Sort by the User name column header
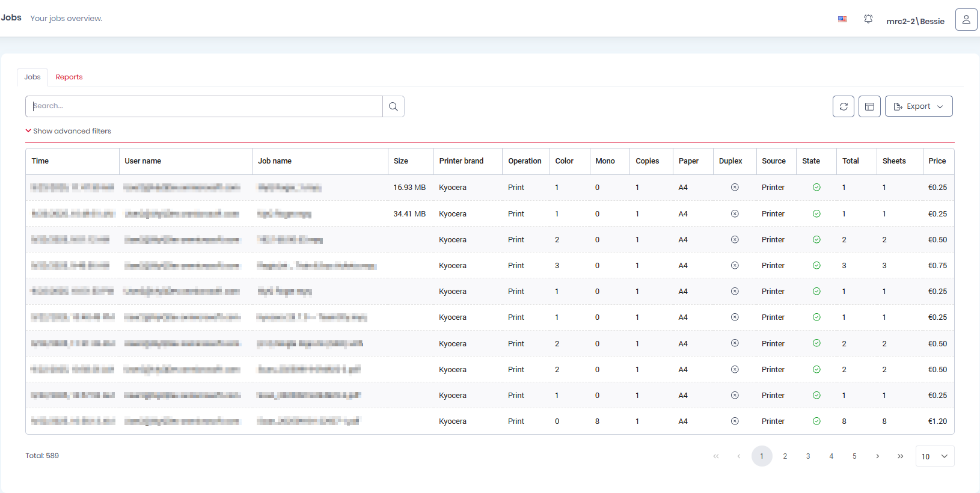This screenshot has width=980, height=493. 143,161
